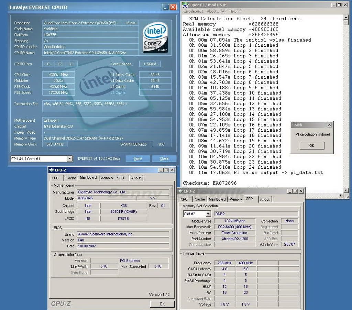Click the EVEREST v4.10.1142 Beta label

99,158
